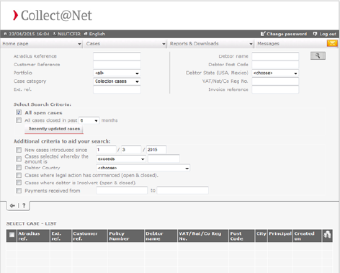The width and height of the screenshot is (340, 273).
Task: Click the Change password link
Action: tap(284, 34)
